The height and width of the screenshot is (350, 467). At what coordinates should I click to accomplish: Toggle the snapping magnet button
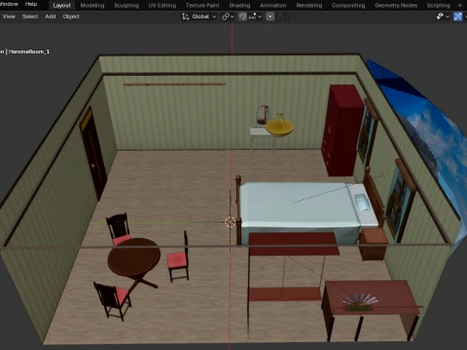(x=242, y=17)
